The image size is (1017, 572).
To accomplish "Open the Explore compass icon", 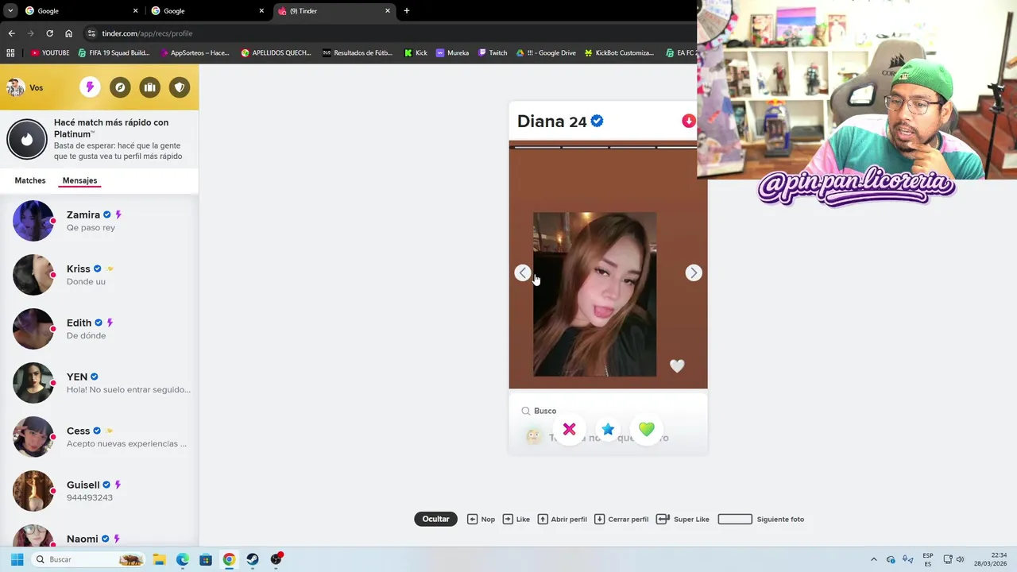I will coord(120,87).
